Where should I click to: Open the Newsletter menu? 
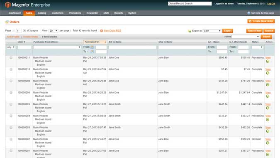[x=92, y=13]
